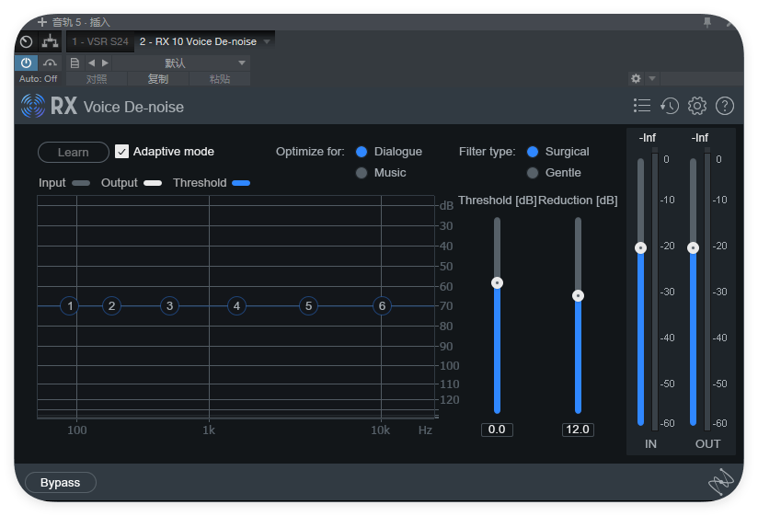Screen dimensions: 758x516
Task: Click threshold node 1 on the graph
Action: (x=70, y=306)
